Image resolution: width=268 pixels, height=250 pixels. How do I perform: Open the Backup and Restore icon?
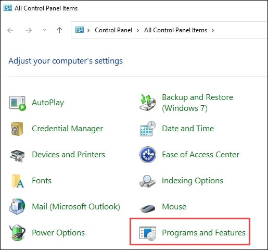148,103
